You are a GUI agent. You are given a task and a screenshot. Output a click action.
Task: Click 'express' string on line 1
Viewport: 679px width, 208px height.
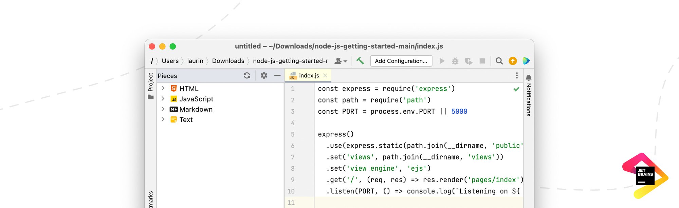[433, 89]
